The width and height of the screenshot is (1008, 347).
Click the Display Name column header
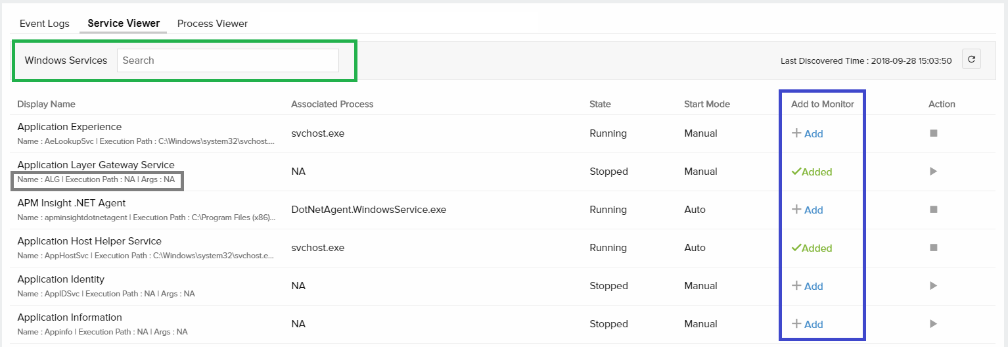(46, 104)
